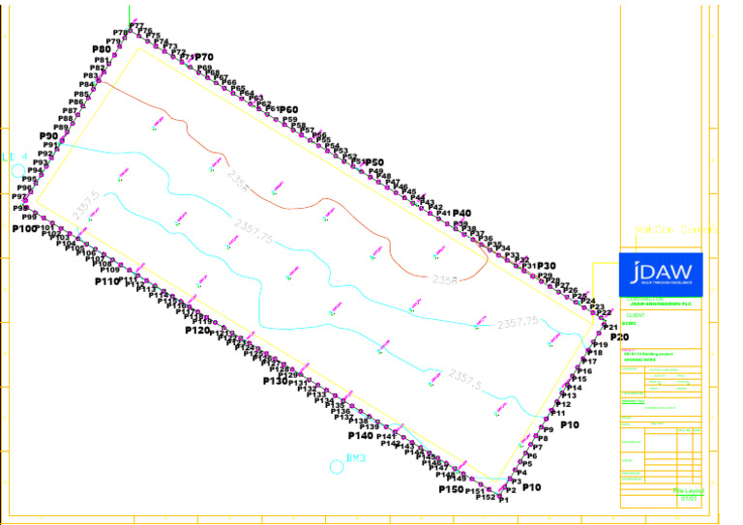Click the bold P140 label
This screenshot has height=525, width=743.
click(x=361, y=435)
